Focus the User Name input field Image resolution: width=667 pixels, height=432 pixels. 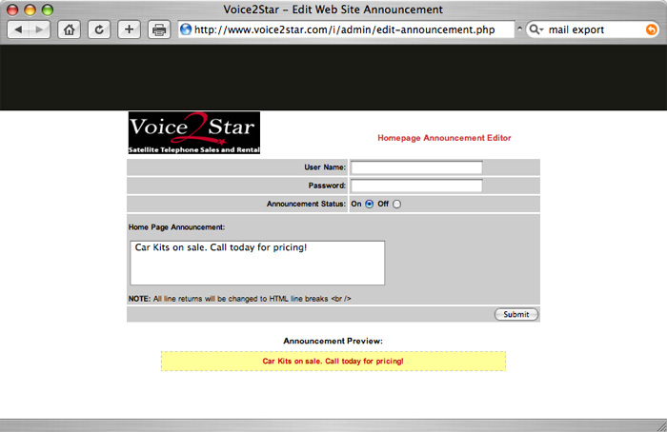click(416, 167)
